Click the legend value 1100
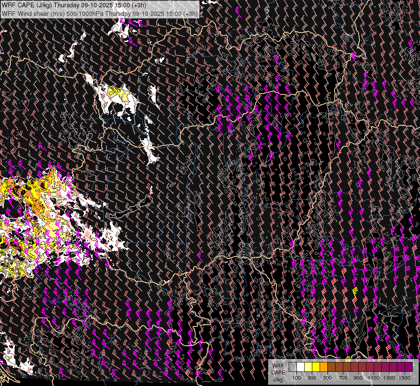The image size is (420, 386). point(373,378)
